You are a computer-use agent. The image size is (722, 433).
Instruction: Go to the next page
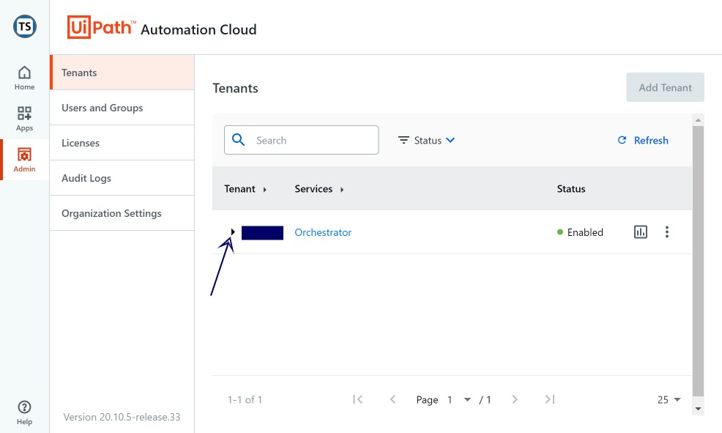point(515,399)
